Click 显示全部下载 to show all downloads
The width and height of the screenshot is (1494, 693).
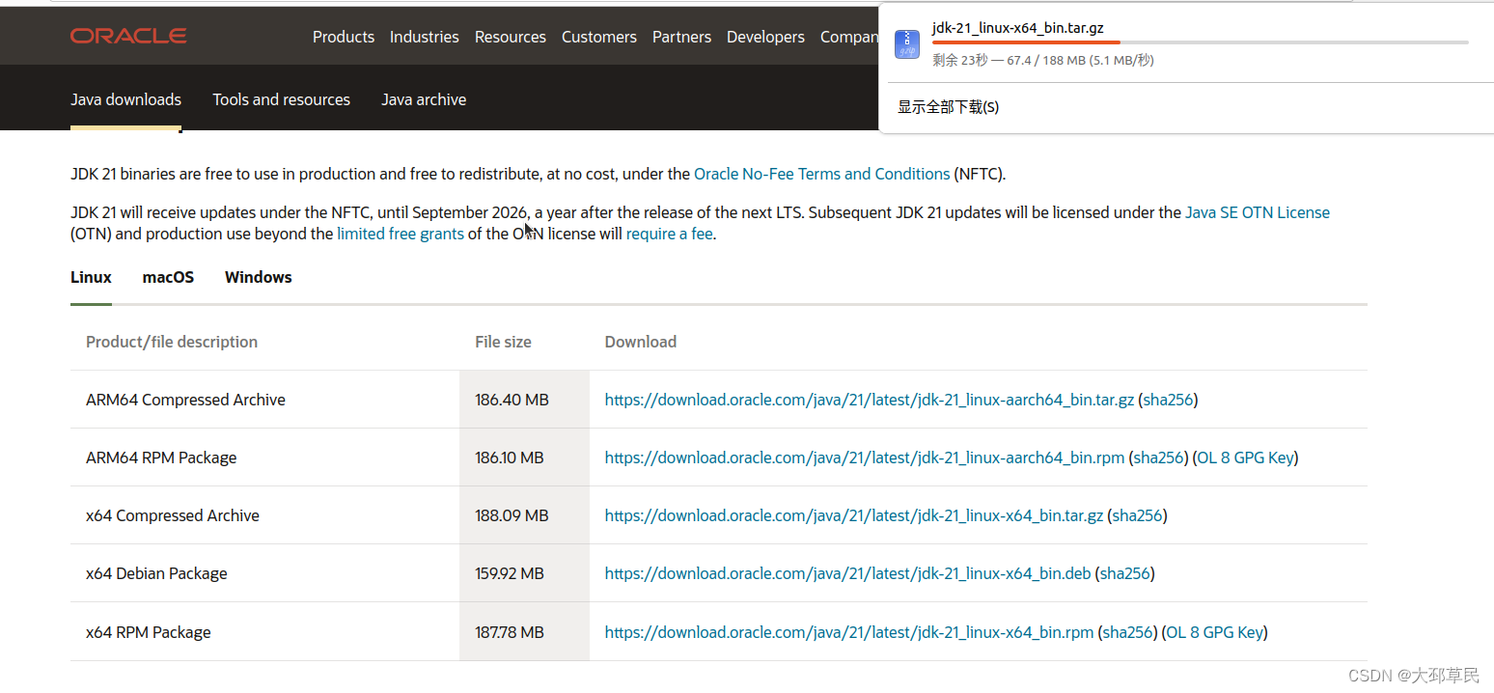click(949, 107)
